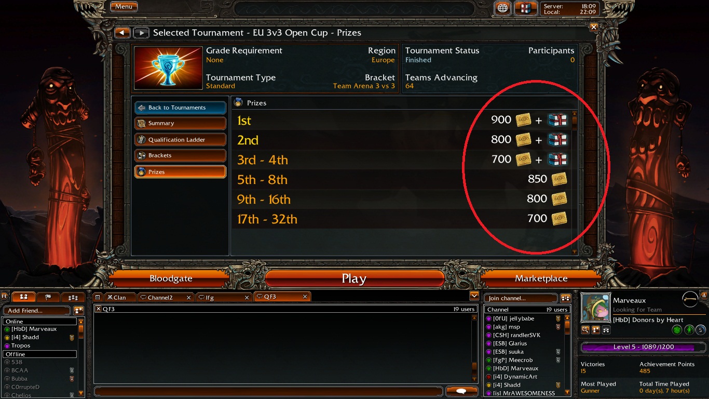Click the Level 5 experience progress bar

coord(643,347)
